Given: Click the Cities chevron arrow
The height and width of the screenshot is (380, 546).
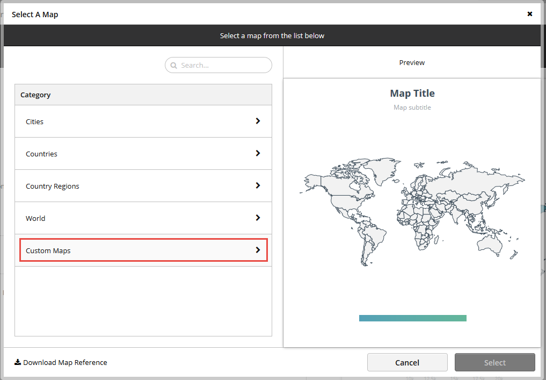Looking at the screenshot, I should tap(258, 121).
